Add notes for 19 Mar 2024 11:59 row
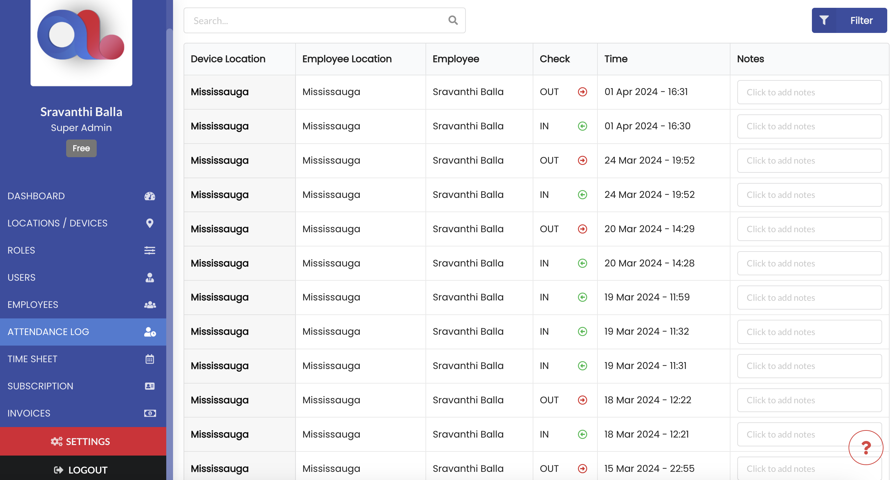Screen dimensions: 893x480 [810, 298]
